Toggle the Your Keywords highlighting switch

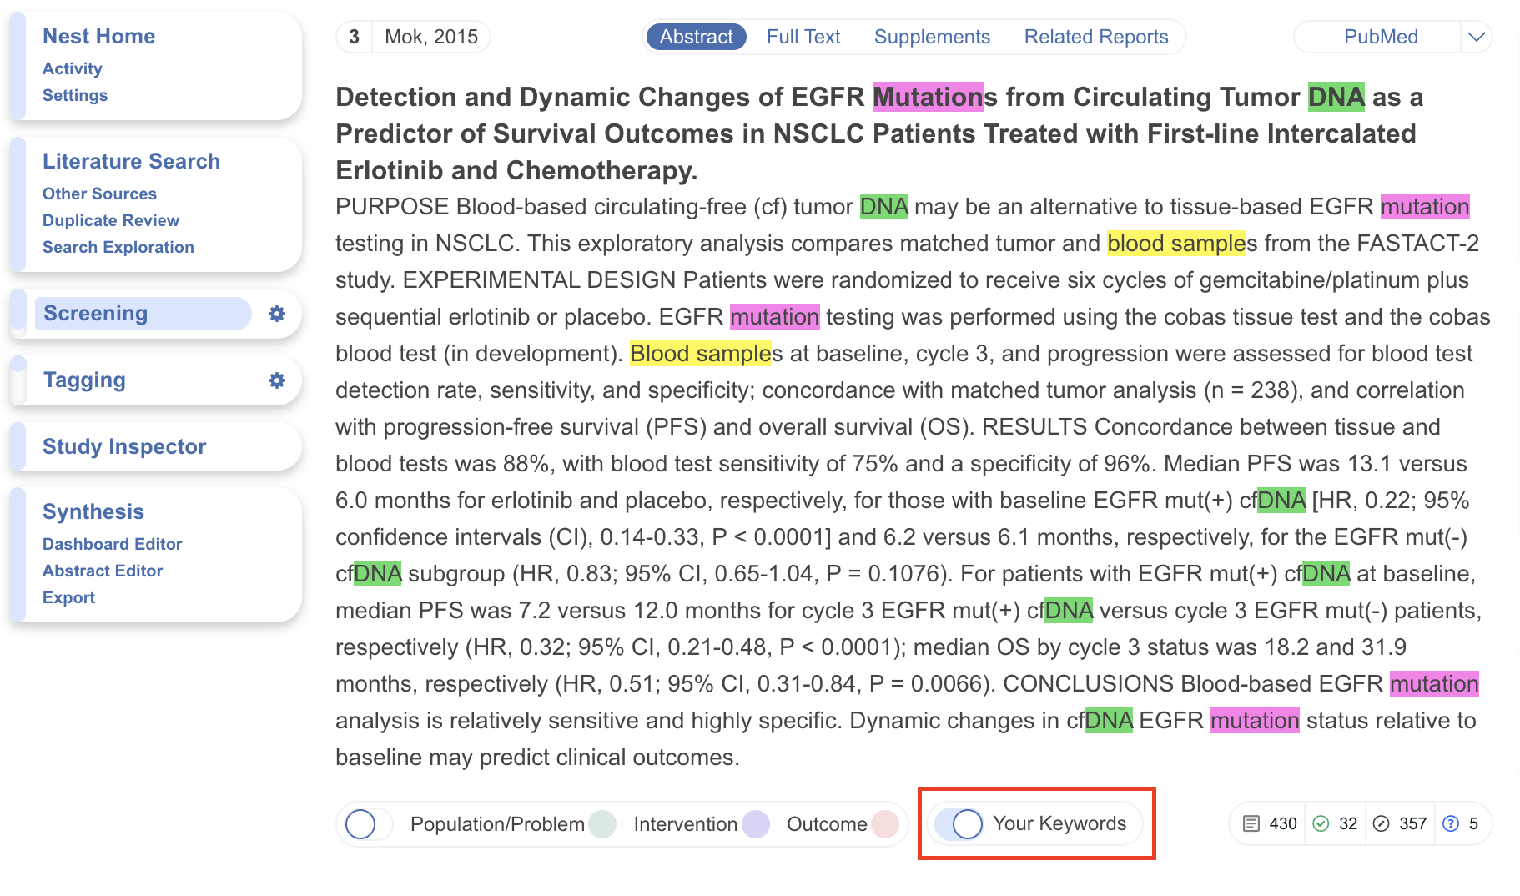(x=958, y=824)
